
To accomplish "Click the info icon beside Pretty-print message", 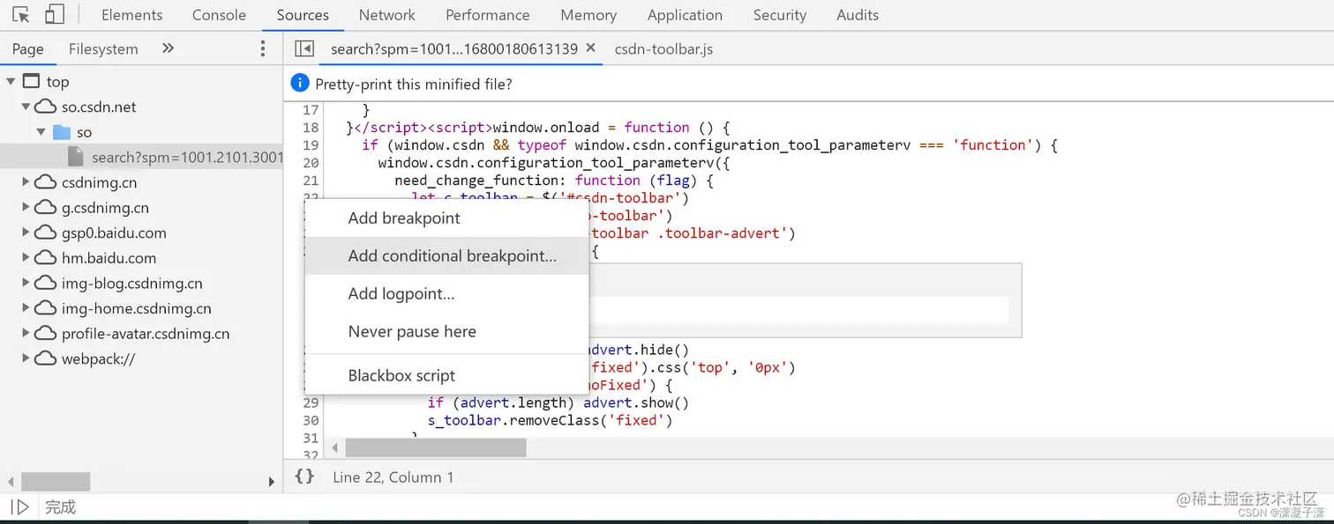I will 300,84.
